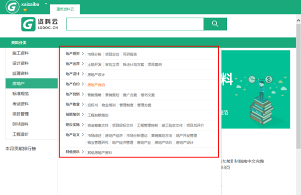The height and width of the screenshot is (195, 301).
Task: Open the 其他房地产资料 link
Action: click(x=100, y=152)
